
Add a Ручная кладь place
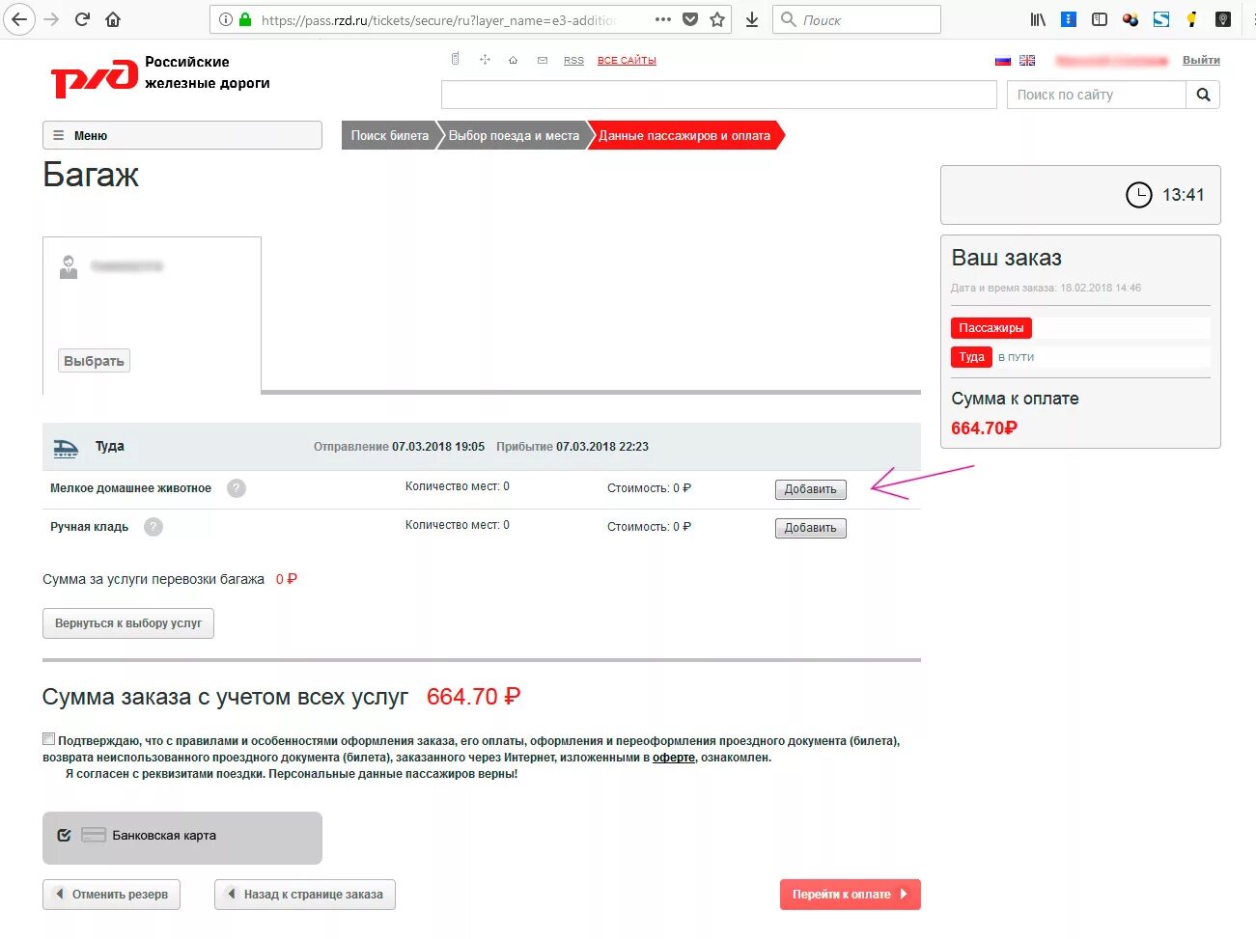[810, 528]
